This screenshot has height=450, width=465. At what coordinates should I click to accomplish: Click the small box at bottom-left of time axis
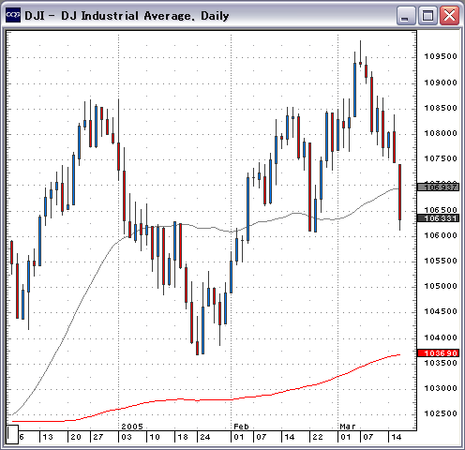point(12,434)
